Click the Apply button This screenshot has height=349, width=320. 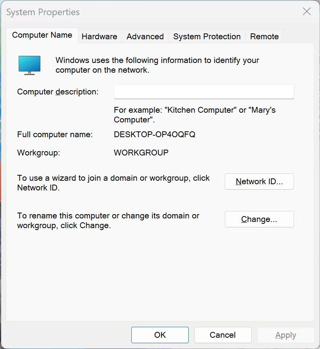click(x=285, y=335)
